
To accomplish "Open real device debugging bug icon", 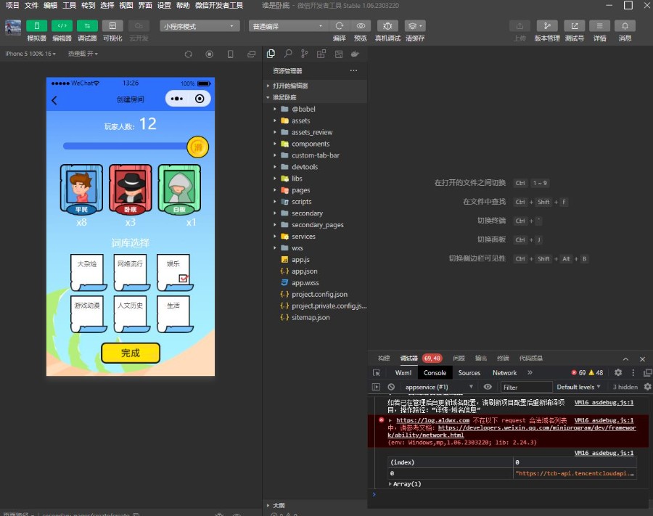I will tap(387, 26).
